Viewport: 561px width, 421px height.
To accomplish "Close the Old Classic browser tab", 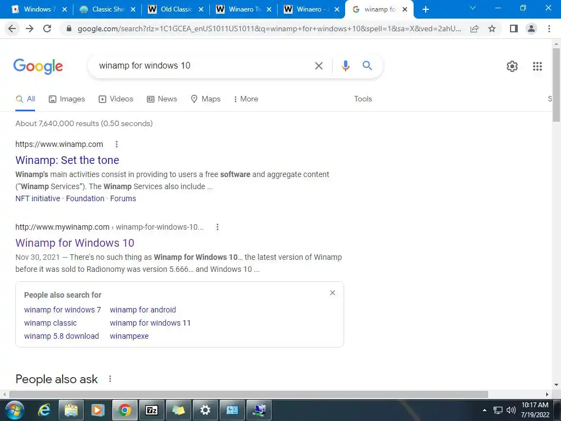I will point(201,9).
